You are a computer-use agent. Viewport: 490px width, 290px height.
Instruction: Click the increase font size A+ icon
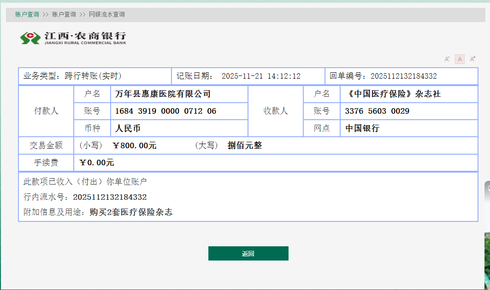[x=472, y=59]
